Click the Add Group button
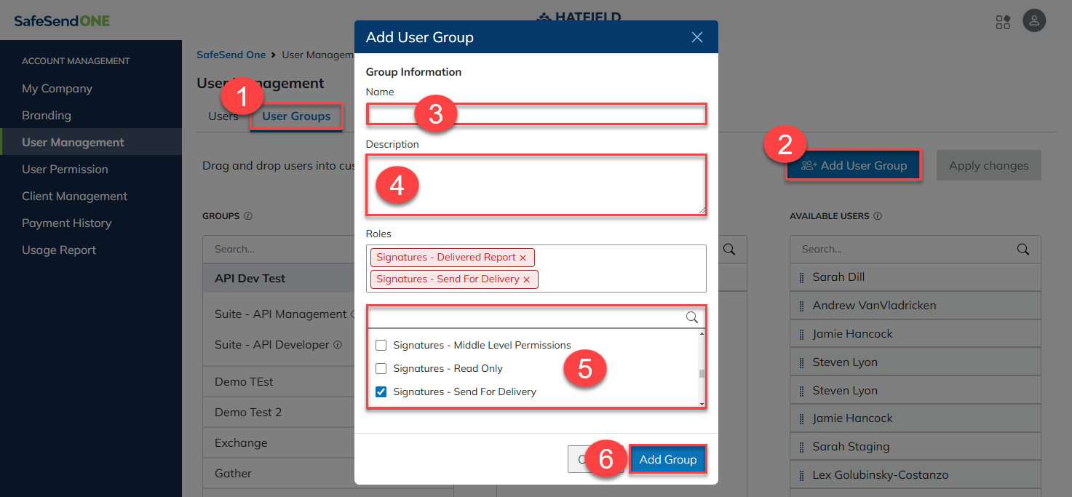This screenshot has height=497, width=1072. [667, 460]
